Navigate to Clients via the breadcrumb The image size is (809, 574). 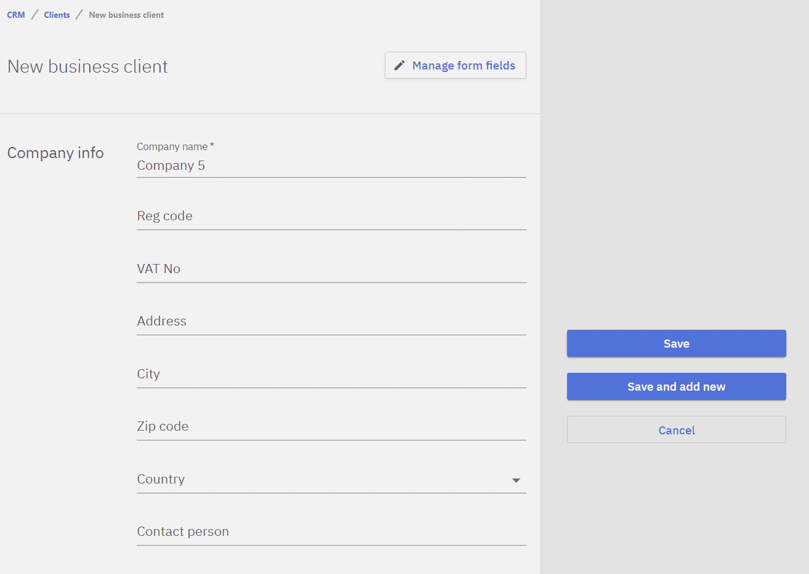click(x=57, y=15)
